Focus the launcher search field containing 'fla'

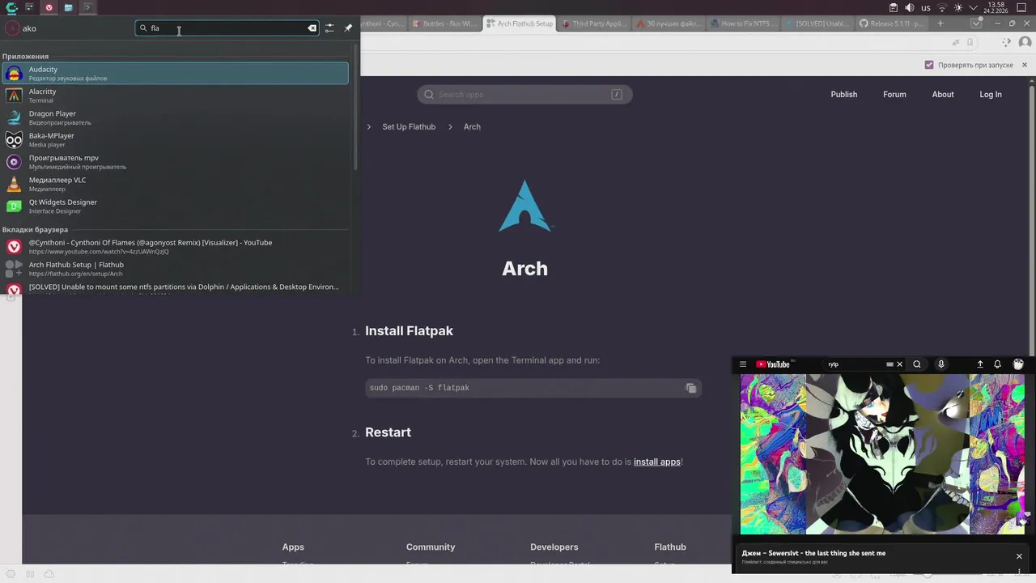(225, 28)
